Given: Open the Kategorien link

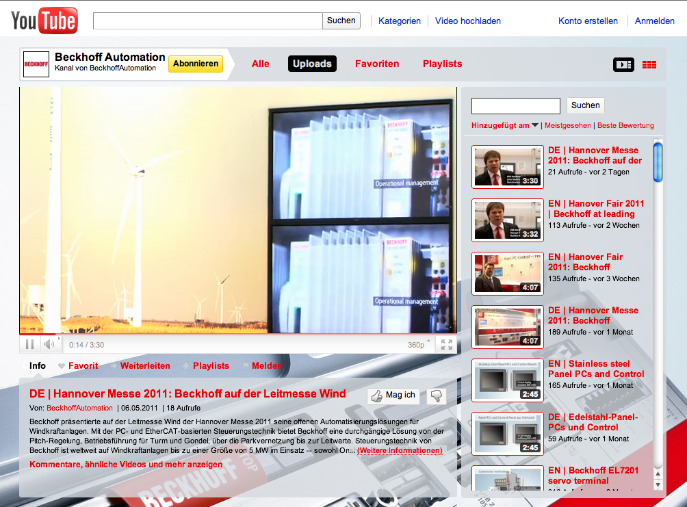Looking at the screenshot, I should 399,21.
